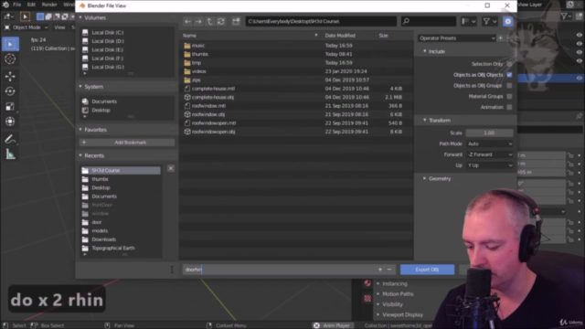
Task: Refresh the file list
Action: [x=221, y=22]
